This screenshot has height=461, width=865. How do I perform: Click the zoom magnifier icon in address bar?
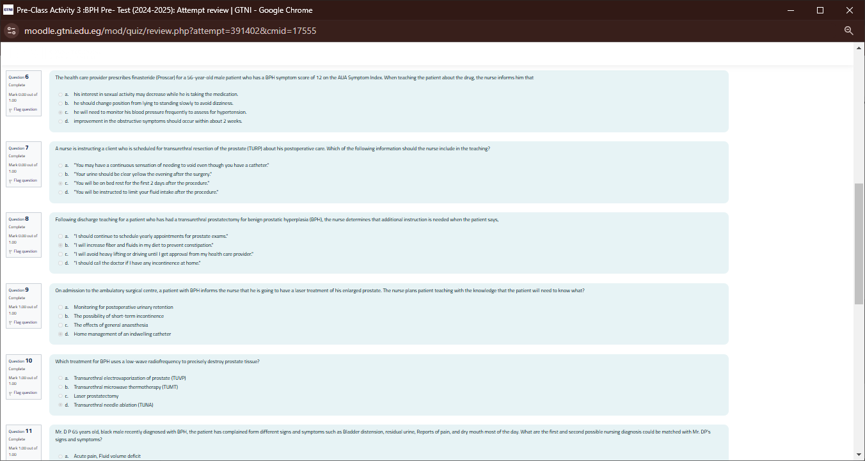[x=849, y=31]
